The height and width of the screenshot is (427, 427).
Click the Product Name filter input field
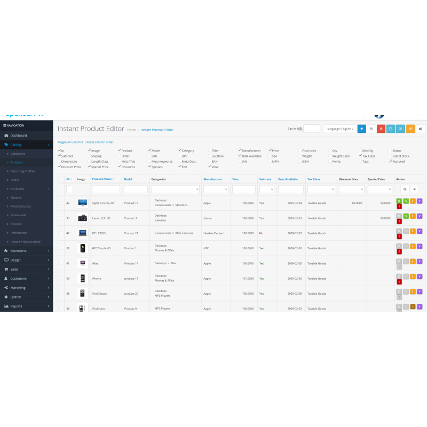click(106, 189)
